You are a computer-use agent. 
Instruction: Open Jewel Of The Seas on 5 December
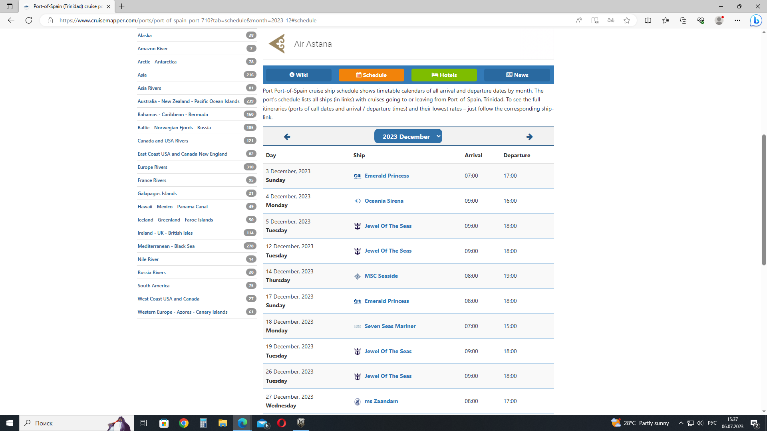coord(387,226)
